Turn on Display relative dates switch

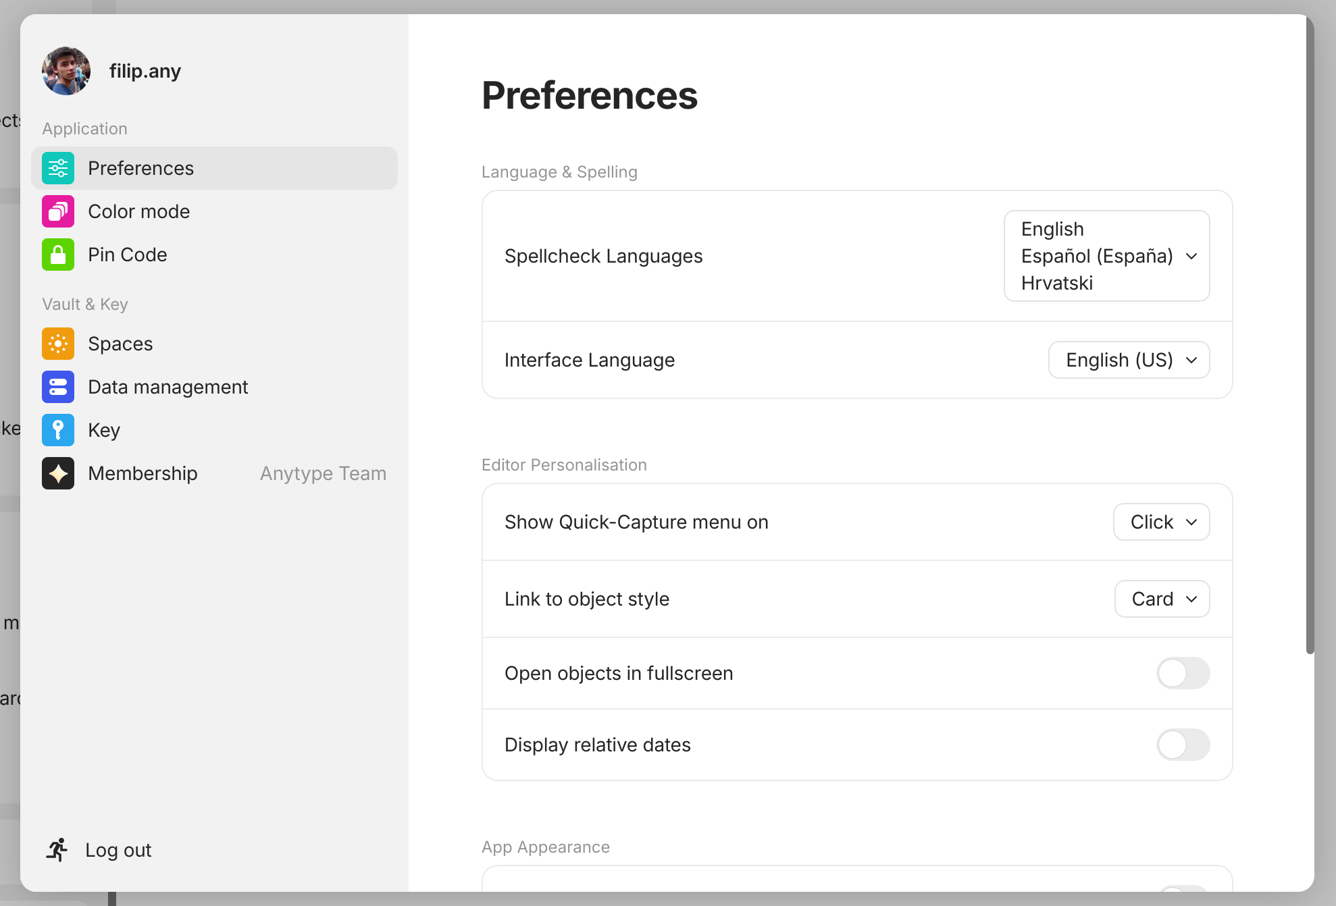coord(1183,745)
